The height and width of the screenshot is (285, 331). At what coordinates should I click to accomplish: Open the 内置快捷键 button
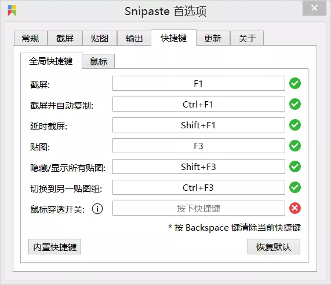click(55, 247)
